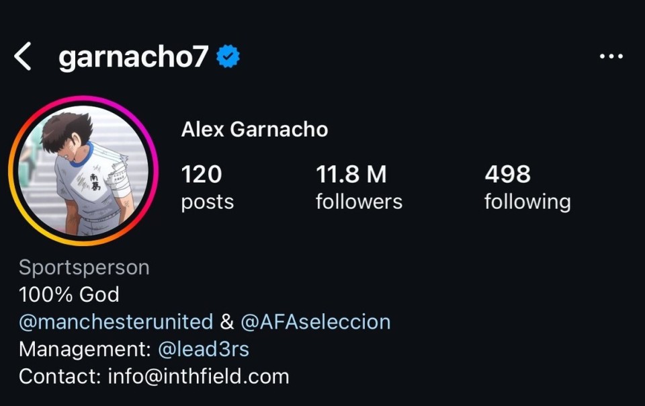Image resolution: width=645 pixels, height=406 pixels.
Task: Tap the 'Management:' bio label
Action: [85, 350]
